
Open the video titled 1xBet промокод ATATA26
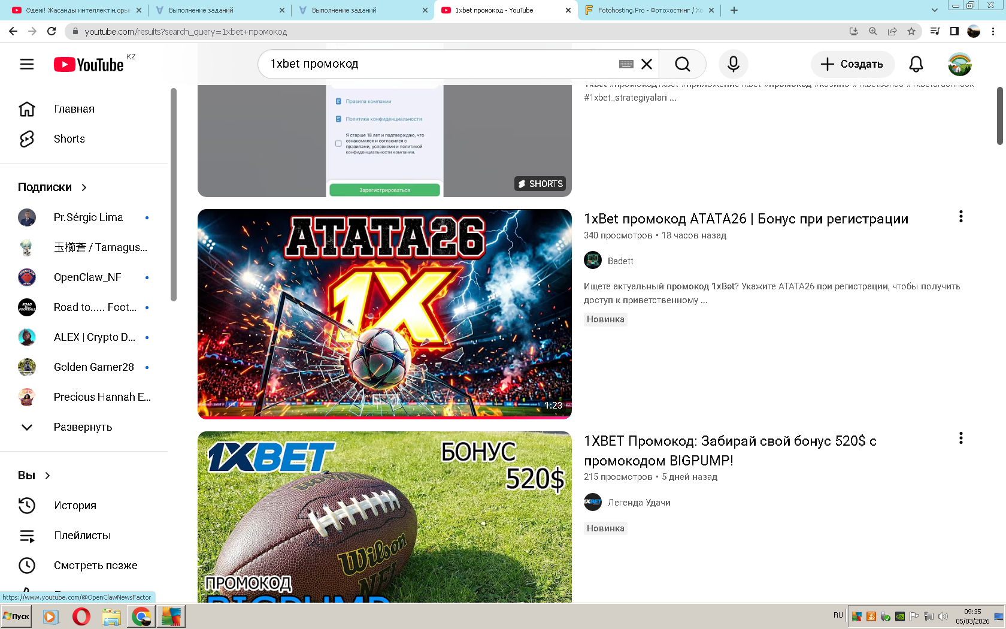click(x=746, y=219)
